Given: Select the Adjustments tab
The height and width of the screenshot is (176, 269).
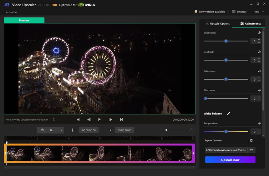Looking at the screenshot, I should click(251, 24).
